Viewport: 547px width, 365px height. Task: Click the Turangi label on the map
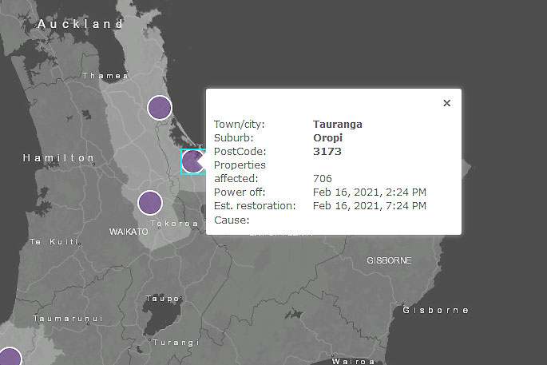point(173,343)
